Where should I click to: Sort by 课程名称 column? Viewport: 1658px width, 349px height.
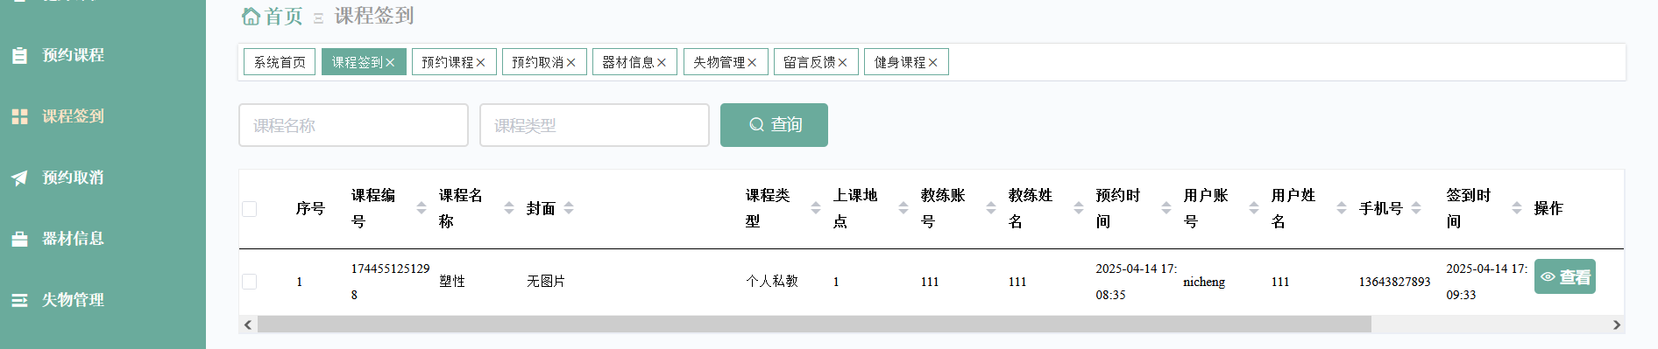[509, 208]
